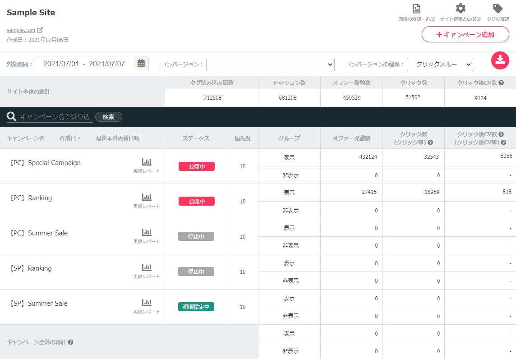
Task: Click 停止中 status of 【PC】Summer Sale
Action: click(196, 237)
